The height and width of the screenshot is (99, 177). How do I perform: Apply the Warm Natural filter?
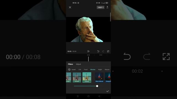tap(99, 78)
